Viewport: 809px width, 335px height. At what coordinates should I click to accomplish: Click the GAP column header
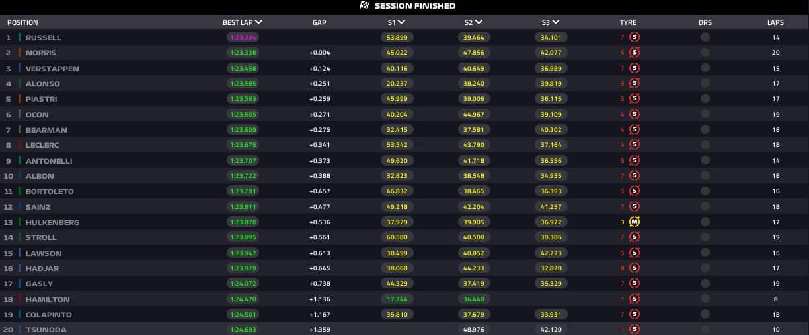pyautogui.click(x=319, y=22)
